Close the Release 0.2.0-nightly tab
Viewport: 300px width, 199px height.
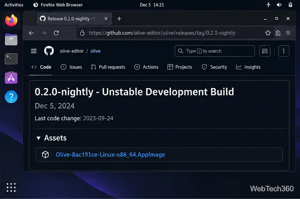106,18
